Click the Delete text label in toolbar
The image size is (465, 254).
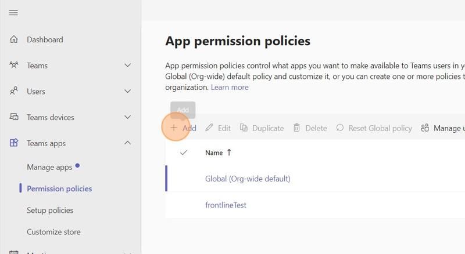pyautogui.click(x=316, y=128)
